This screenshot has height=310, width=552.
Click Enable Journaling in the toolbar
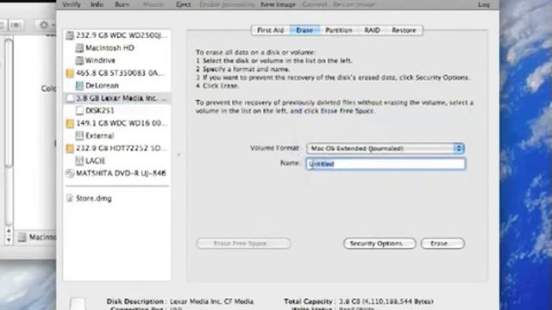[x=227, y=4]
